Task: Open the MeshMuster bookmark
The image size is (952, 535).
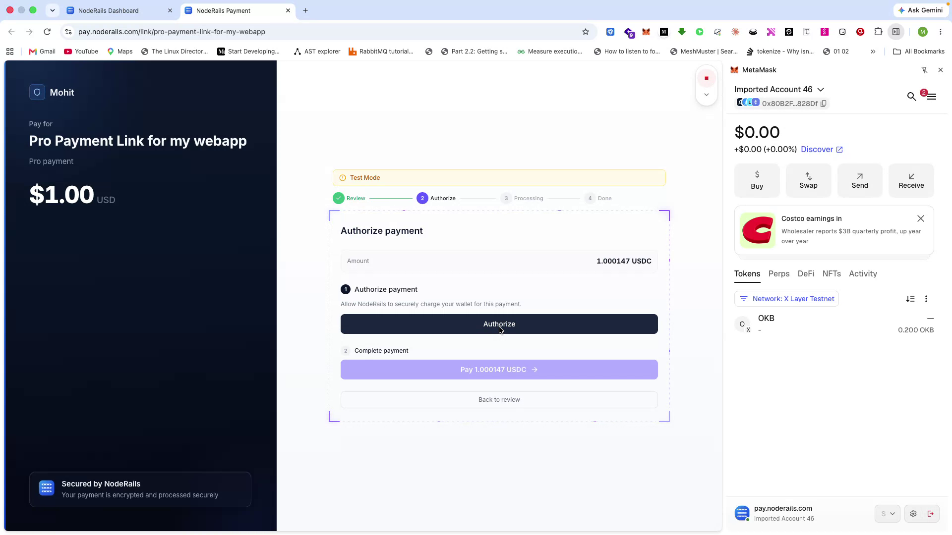Action: pyautogui.click(x=704, y=52)
